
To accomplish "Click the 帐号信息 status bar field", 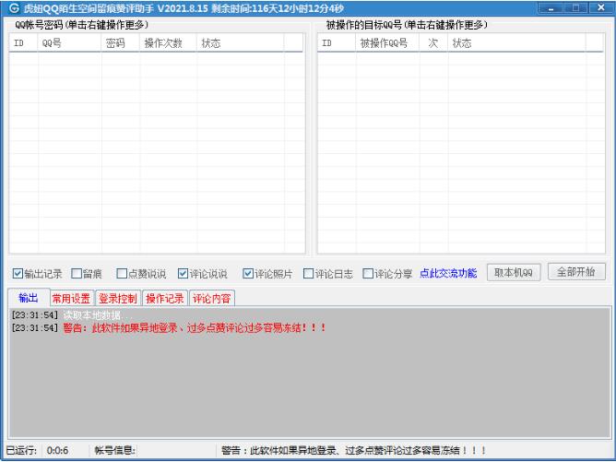I will tap(114, 450).
